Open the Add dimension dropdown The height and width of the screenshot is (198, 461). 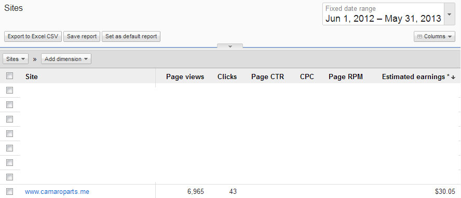click(66, 59)
